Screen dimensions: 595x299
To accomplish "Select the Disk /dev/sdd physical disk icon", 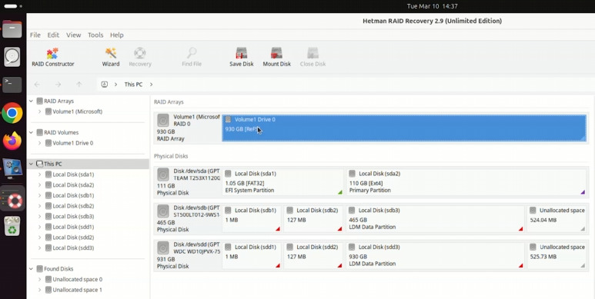I will tap(162, 248).
